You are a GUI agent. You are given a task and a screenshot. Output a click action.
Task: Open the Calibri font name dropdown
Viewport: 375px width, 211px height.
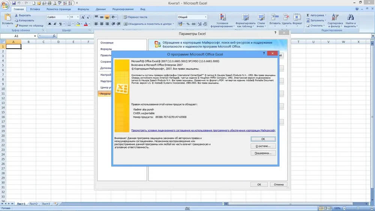[67, 17]
